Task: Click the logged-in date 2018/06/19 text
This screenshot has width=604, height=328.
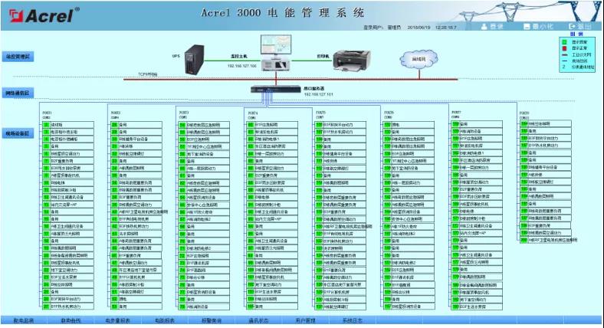Action: coord(419,28)
